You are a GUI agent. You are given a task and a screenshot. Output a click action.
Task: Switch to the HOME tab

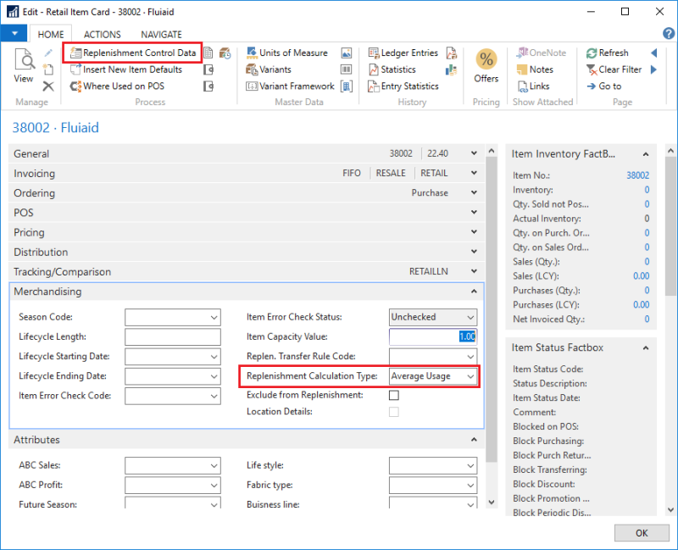click(51, 34)
